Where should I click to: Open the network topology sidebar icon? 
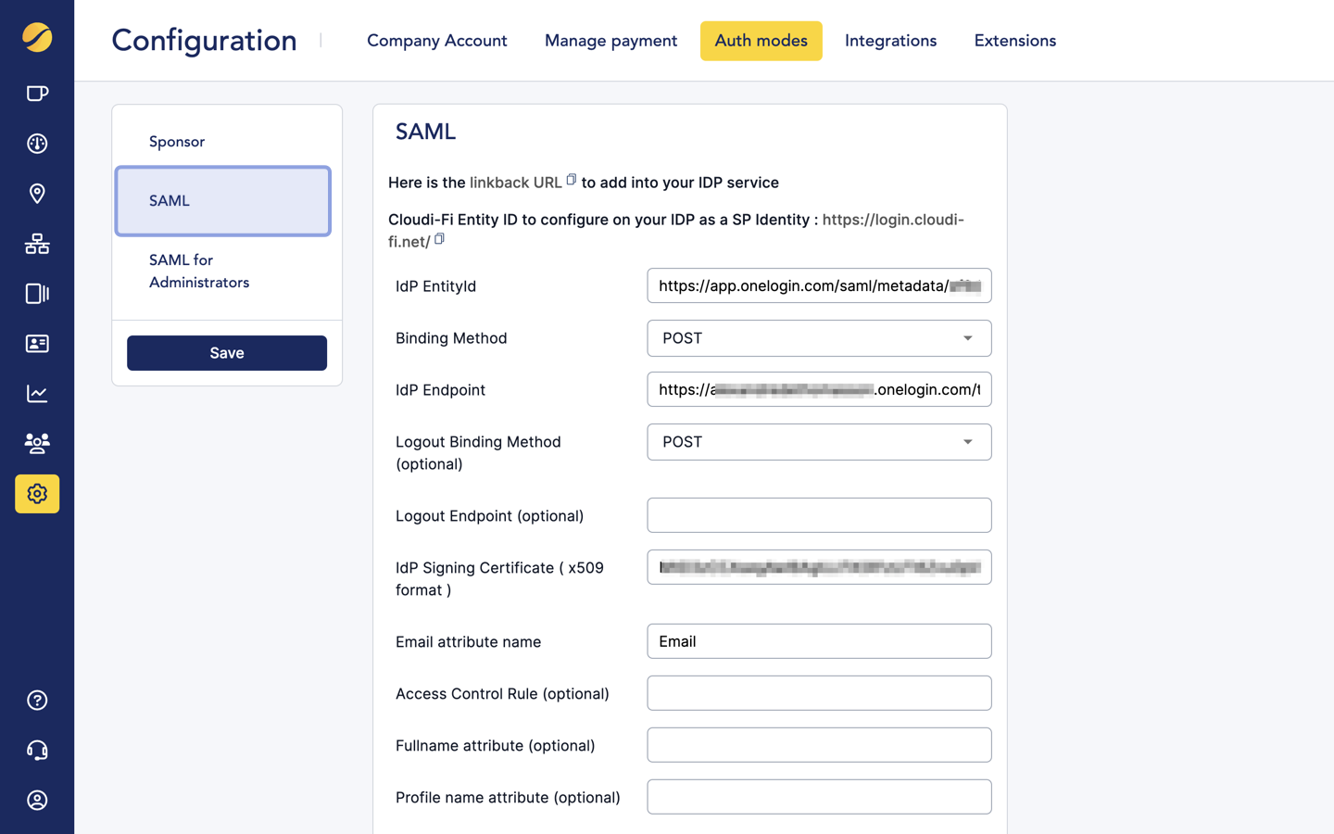(x=37, y=244)
